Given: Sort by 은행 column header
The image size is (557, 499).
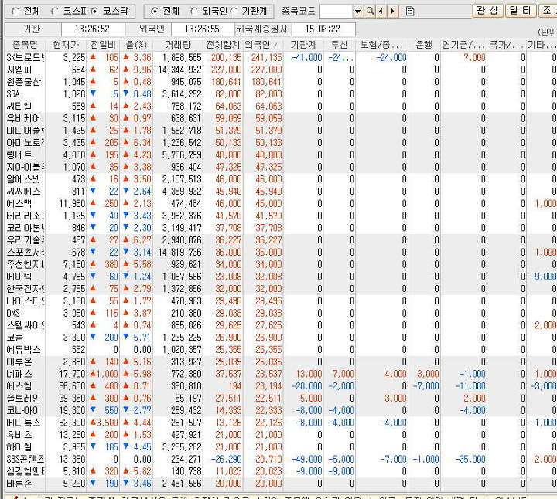Looking at the screenshot, I should point(424,45).
